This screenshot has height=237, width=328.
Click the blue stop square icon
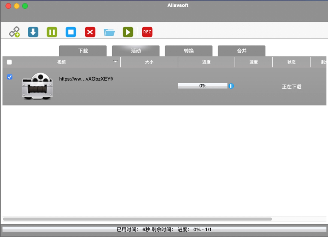point(71,32)
